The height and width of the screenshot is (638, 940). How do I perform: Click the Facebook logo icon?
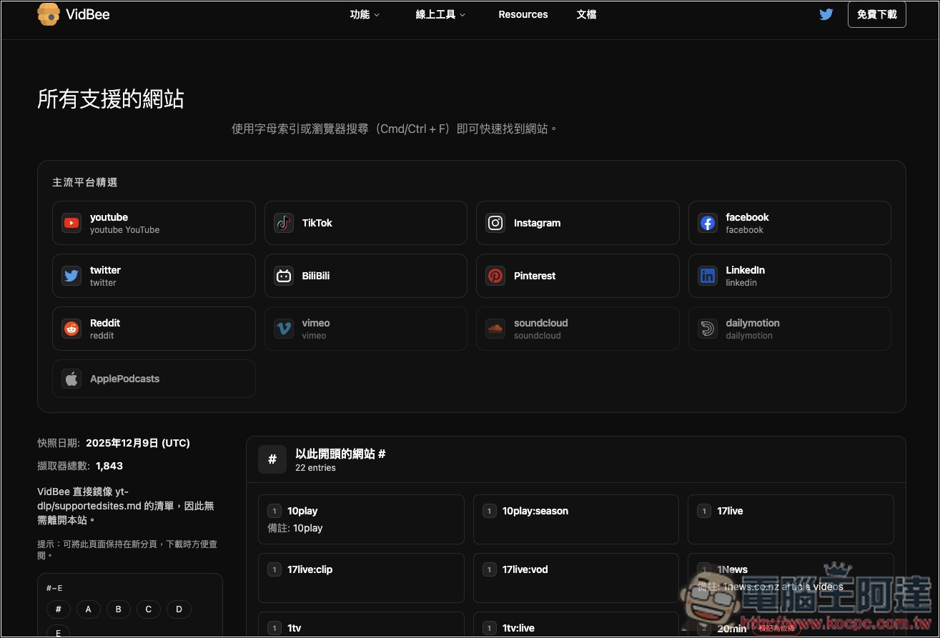point(708,223)
